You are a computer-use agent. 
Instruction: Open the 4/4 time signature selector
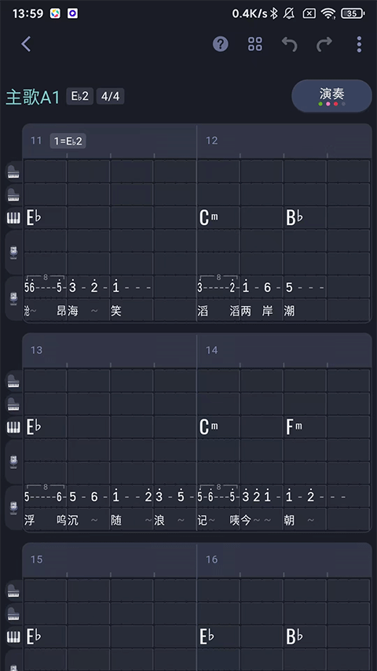110,96
